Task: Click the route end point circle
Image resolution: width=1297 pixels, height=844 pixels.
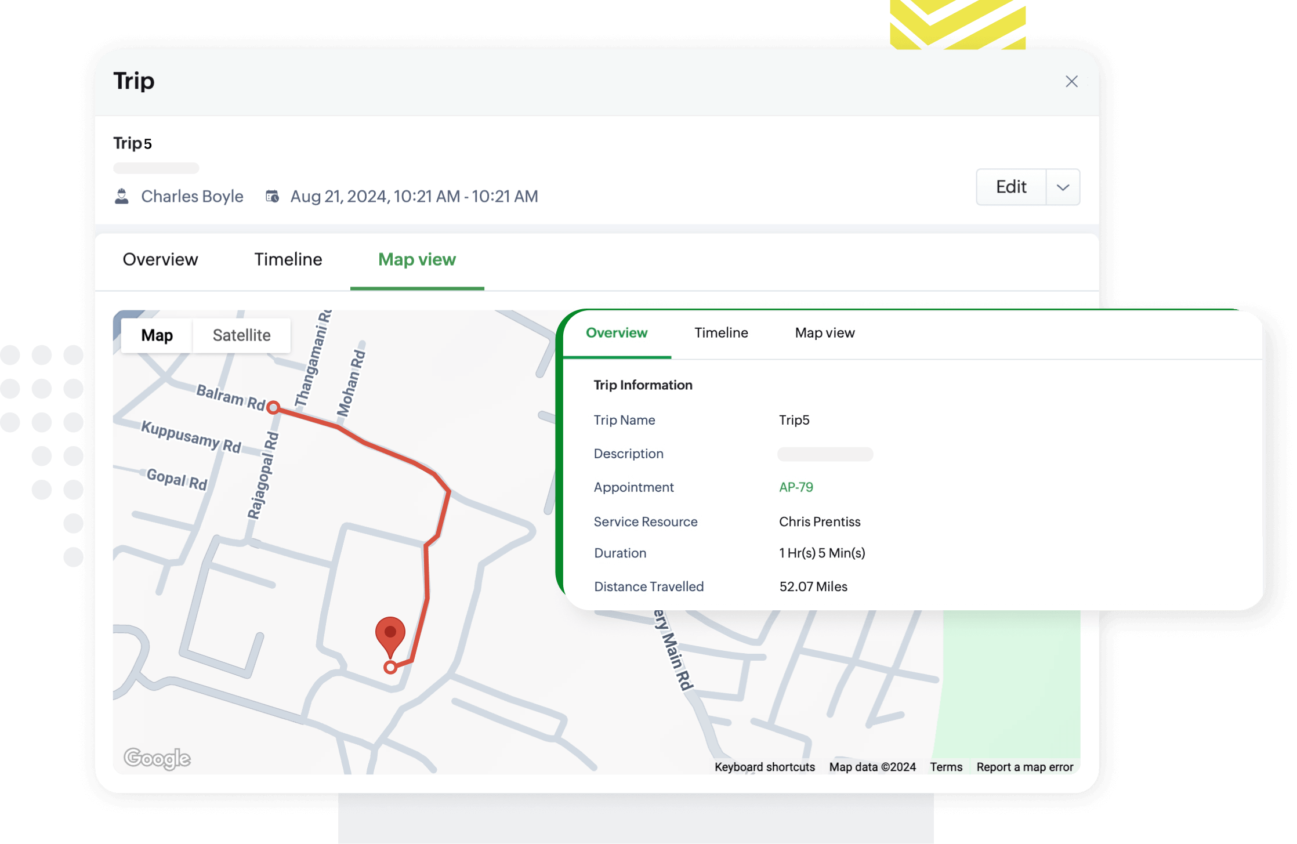Action: (x=390, y=668)
